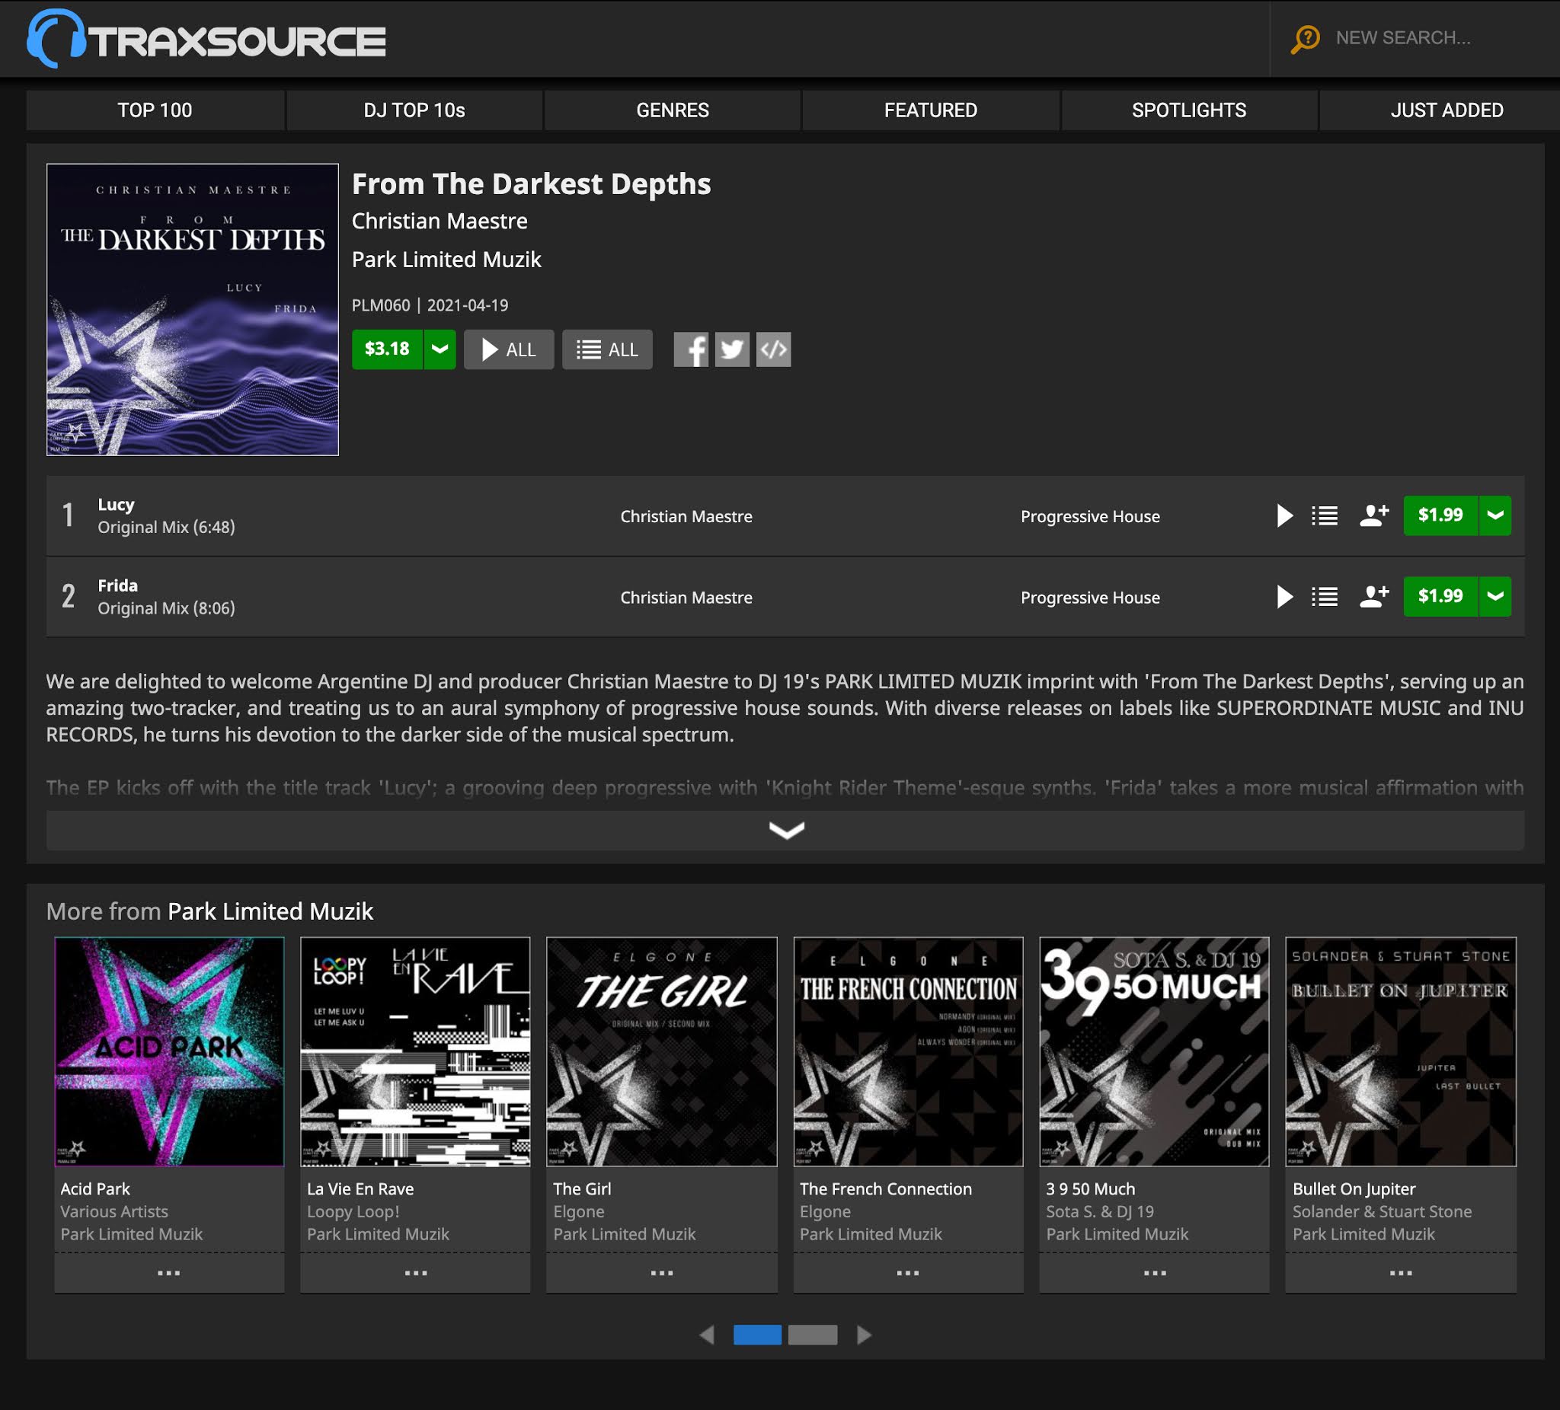Open the TOP 100 menu
This screenshot has width=1560, height=1410.
click(155, 110)
